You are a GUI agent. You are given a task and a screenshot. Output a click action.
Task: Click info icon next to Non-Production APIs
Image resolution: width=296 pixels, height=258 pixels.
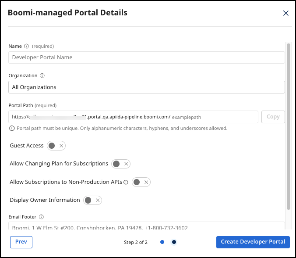coord(126,182)
